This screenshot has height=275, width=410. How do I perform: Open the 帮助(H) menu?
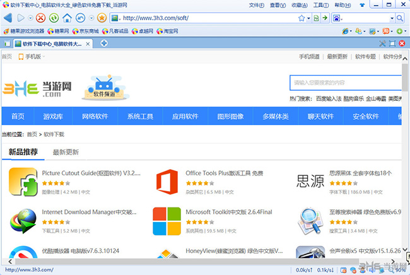(343, 5)
